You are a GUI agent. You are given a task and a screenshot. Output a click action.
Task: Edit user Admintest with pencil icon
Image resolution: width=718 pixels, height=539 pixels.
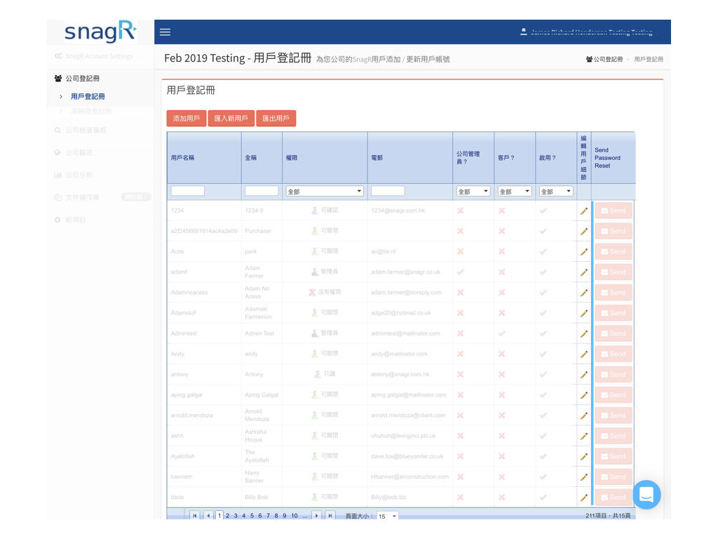point(584,333)
